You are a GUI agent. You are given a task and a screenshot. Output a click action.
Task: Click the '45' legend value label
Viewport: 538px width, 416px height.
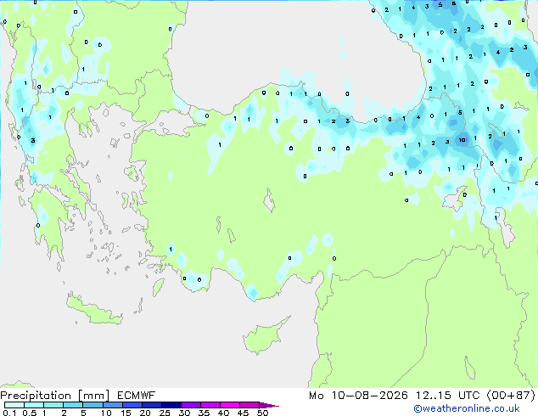(x=243, y=413)
